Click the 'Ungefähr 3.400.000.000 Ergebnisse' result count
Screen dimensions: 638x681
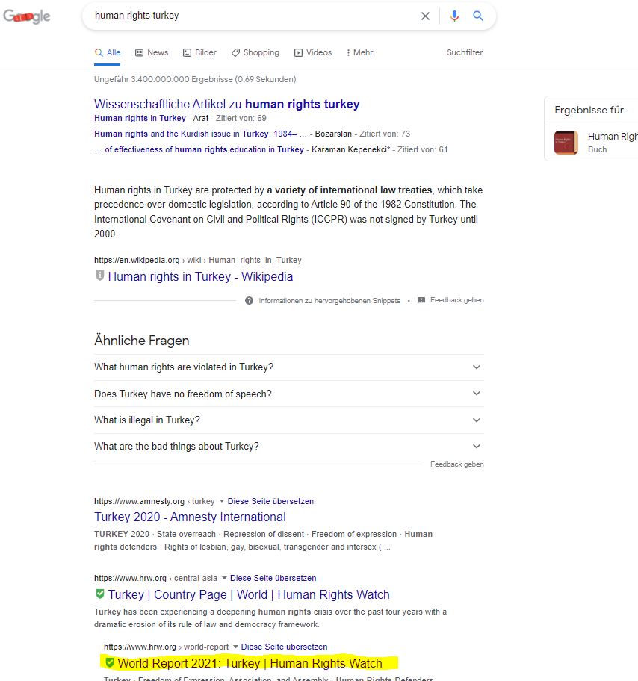pos(195,79)
